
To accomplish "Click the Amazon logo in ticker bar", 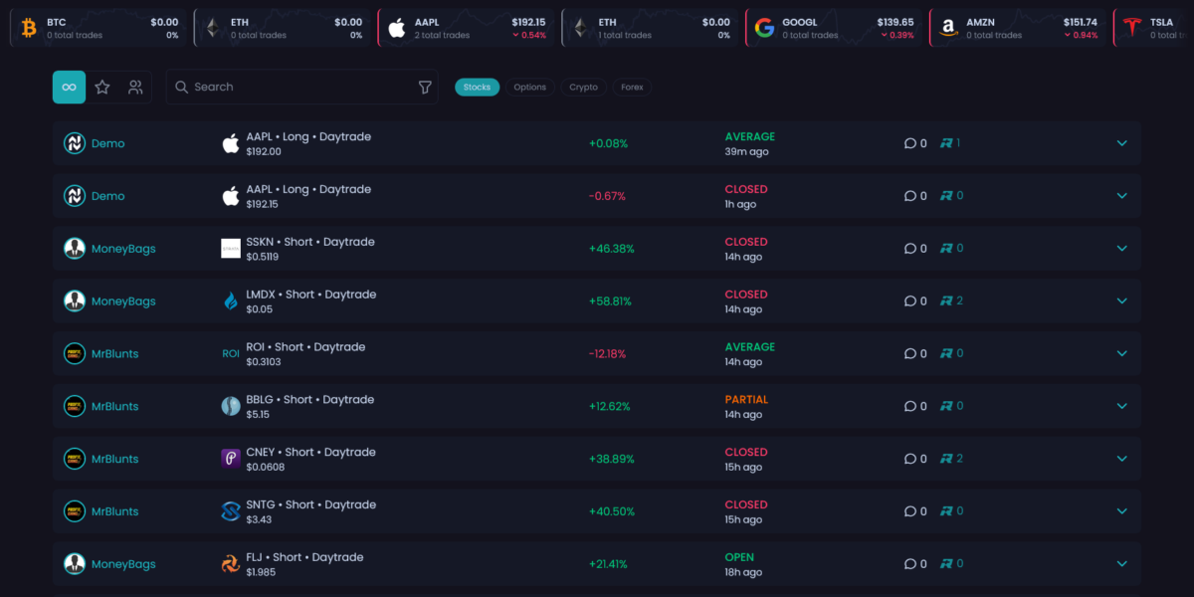I will [x=947, y=28].
